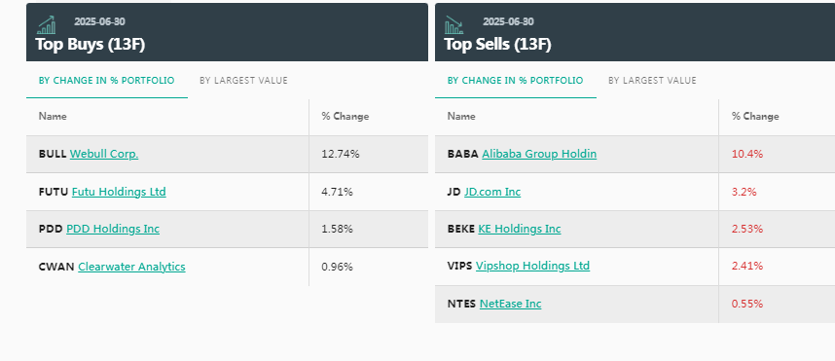Open the PDD Holdings Inc link
The height and width of the screenshot is (361, 835).
click(113, 229)
